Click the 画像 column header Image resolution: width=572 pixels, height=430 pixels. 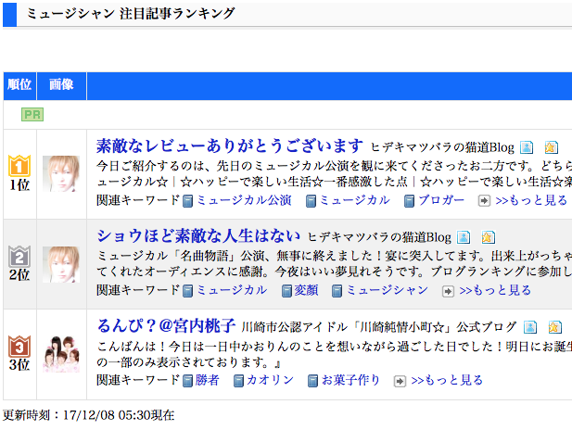click(x=61, y=85)
